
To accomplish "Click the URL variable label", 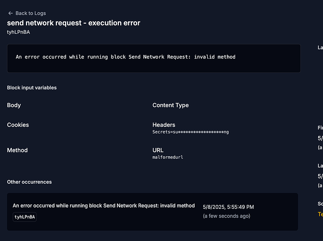I will [x=158, y=150].
